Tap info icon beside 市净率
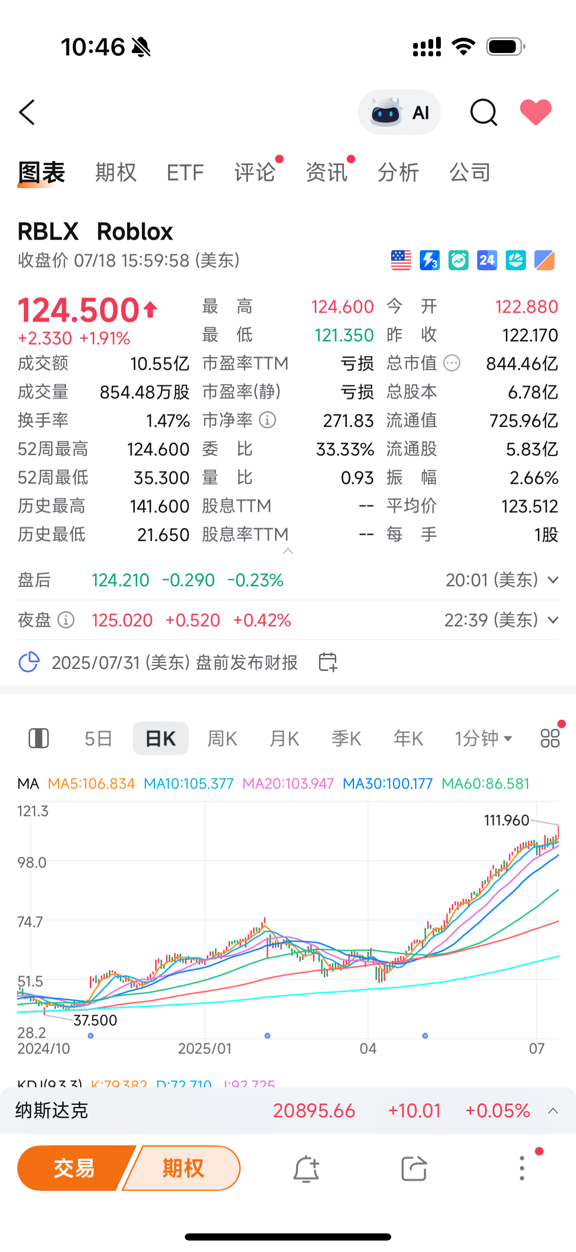Screen dimensions: 576x1252 pos(267,420)
